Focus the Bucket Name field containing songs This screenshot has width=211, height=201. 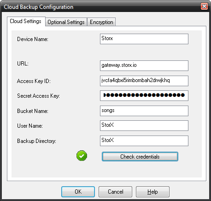[144, 111]
